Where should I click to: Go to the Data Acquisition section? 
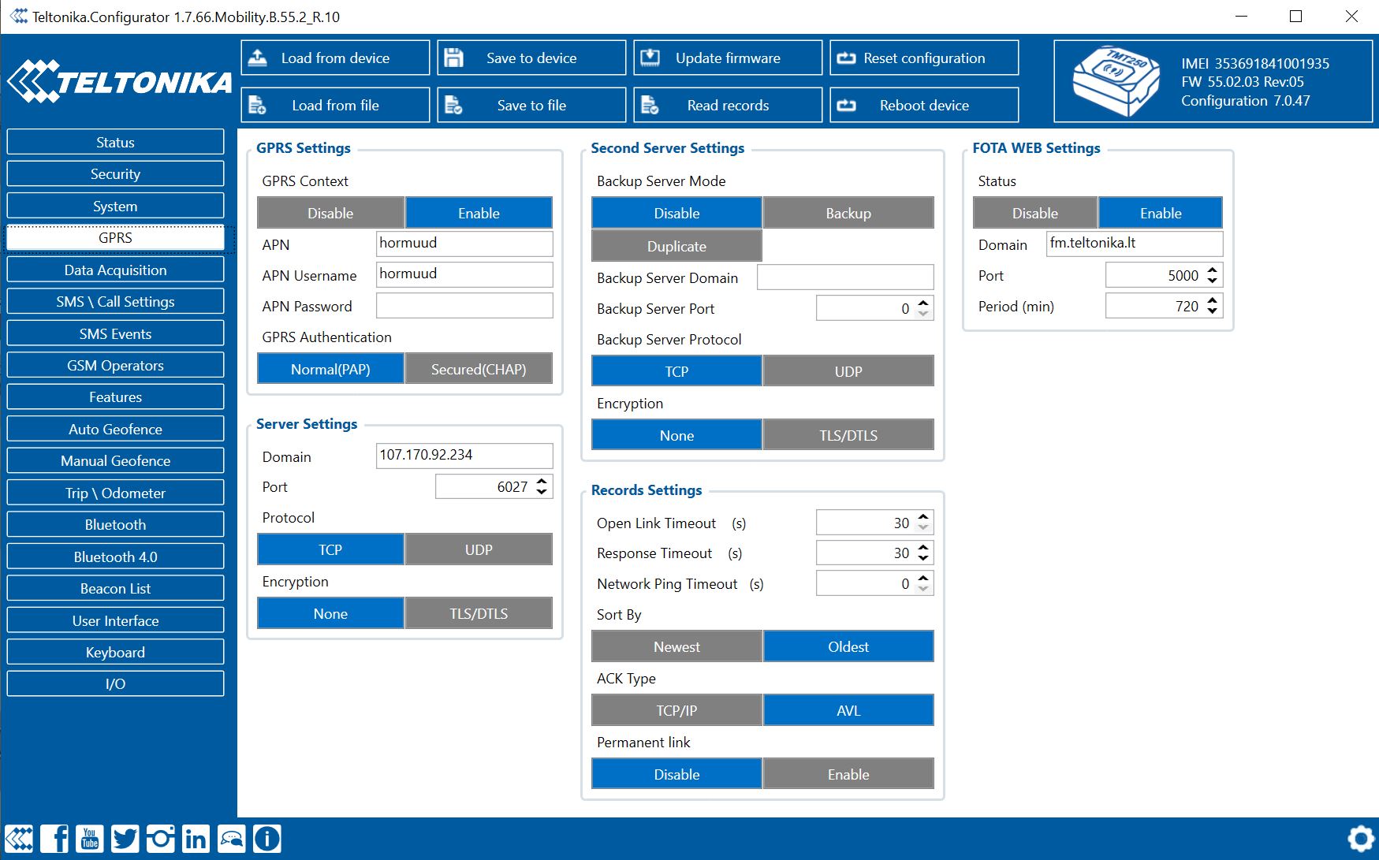115,270
